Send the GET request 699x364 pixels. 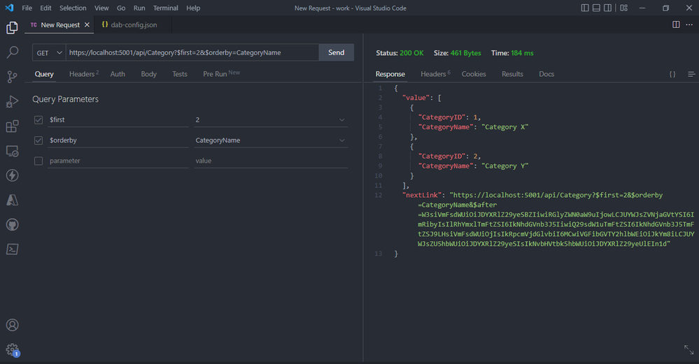pyautogui.click(x=336, y=52)
